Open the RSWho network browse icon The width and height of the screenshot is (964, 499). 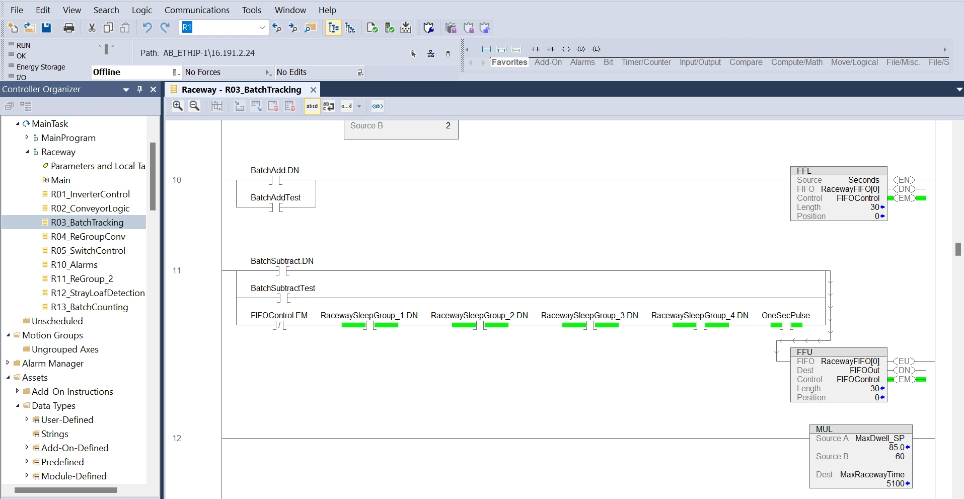tap(431, 54)
